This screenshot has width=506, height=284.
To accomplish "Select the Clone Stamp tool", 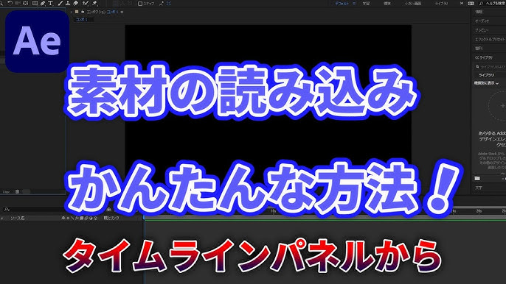I will click(x=68, y=3).
